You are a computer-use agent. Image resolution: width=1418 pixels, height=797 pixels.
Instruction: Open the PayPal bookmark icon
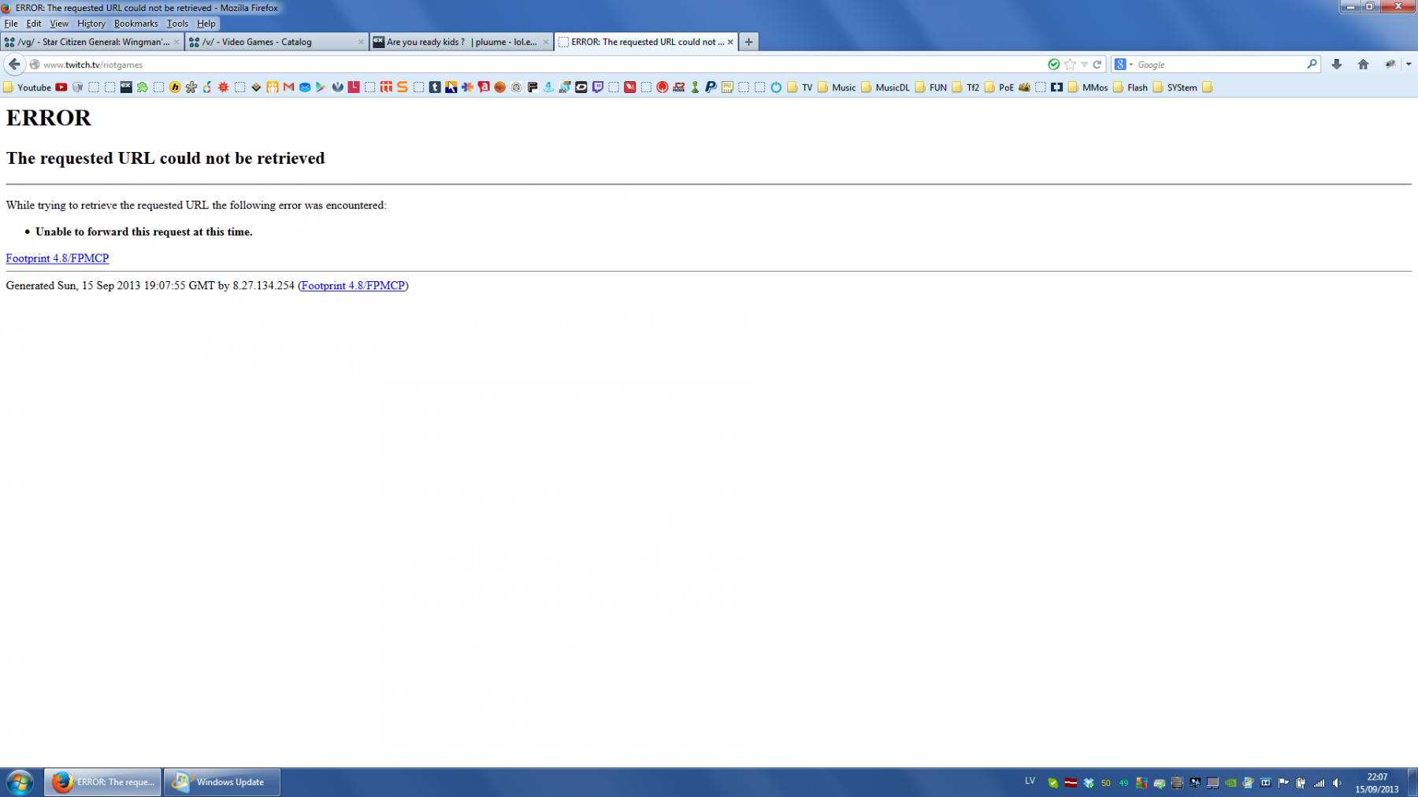(x=711, y=87)
